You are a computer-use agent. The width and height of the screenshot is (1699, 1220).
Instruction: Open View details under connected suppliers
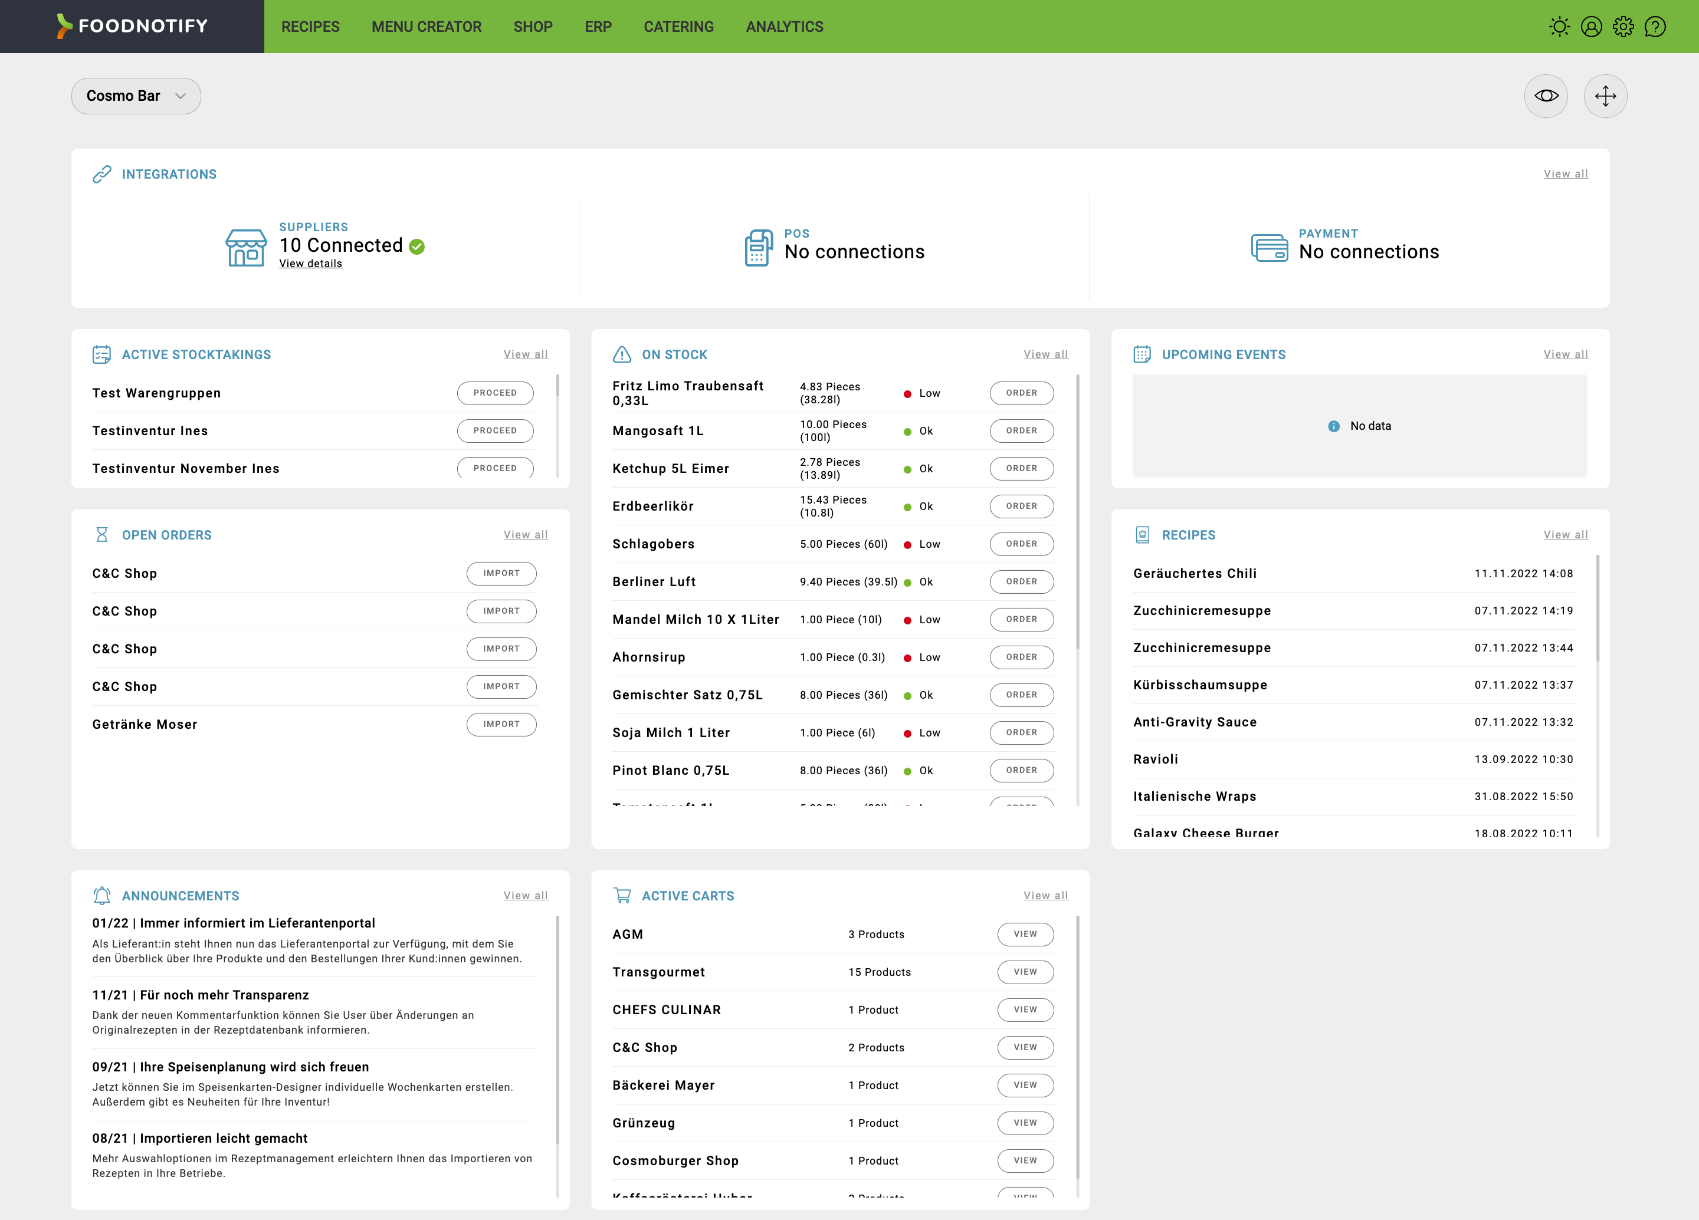pyautogui.click(x=309, y=264)
